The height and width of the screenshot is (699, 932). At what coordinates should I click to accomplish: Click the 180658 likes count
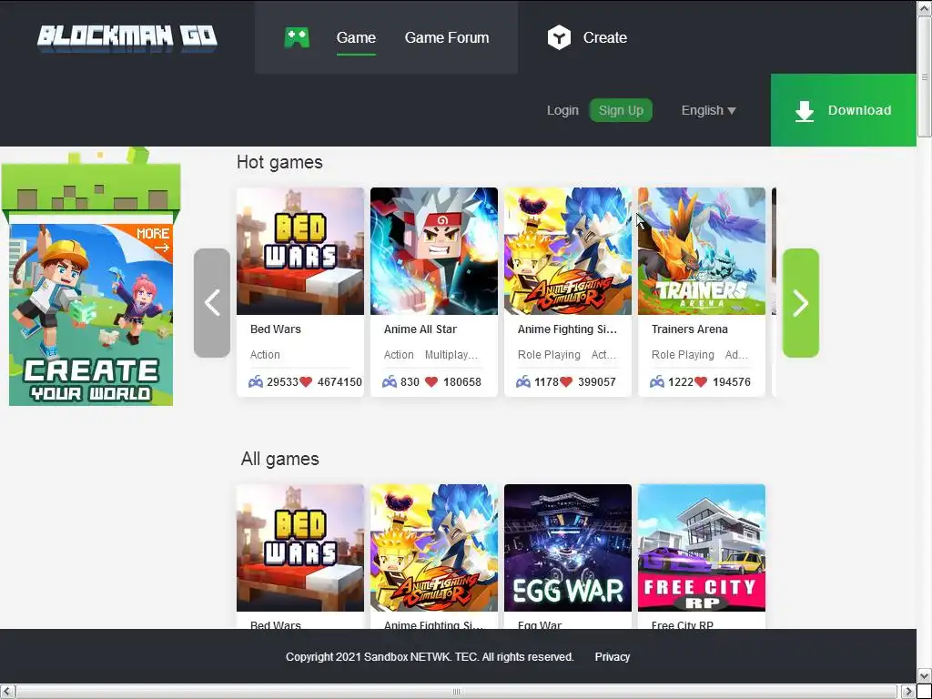coord(461,381)
